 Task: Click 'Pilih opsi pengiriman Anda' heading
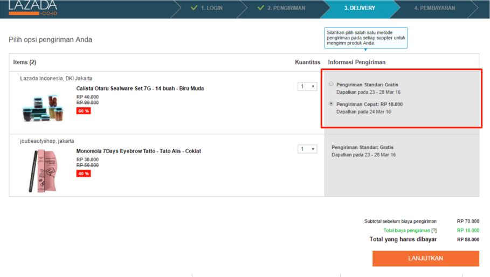coord(50,40)
